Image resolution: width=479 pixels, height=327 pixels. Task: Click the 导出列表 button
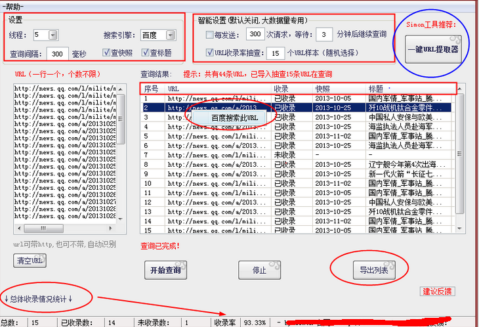(x=374, y=270)
